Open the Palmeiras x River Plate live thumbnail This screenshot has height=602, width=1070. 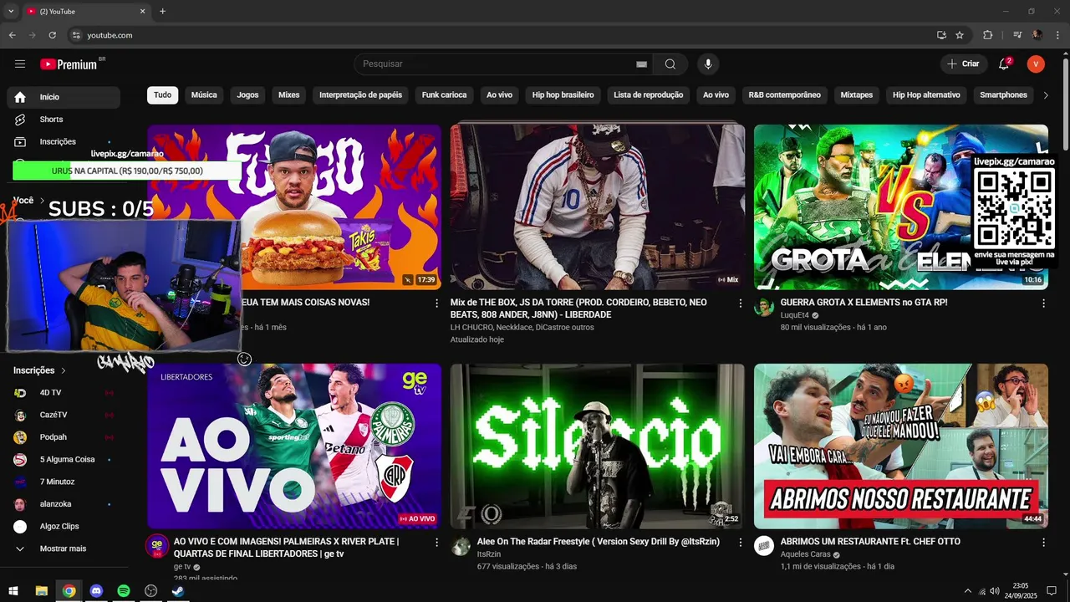pos(294,446)
